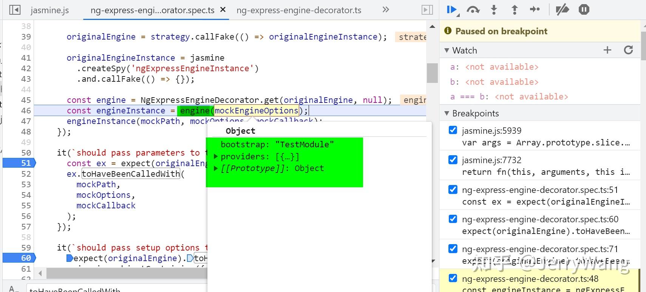Image resolution: width=646 pixels, height=292 pixels.
Task: Click watch expression 'a'
Action: [494, 67]
